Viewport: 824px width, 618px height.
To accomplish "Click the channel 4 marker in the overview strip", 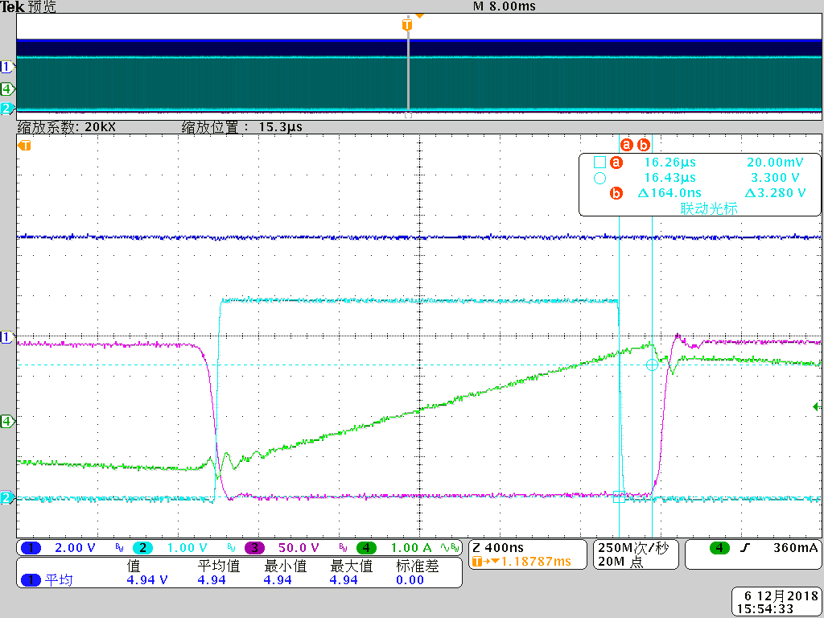I will click(x=6, y=89).
